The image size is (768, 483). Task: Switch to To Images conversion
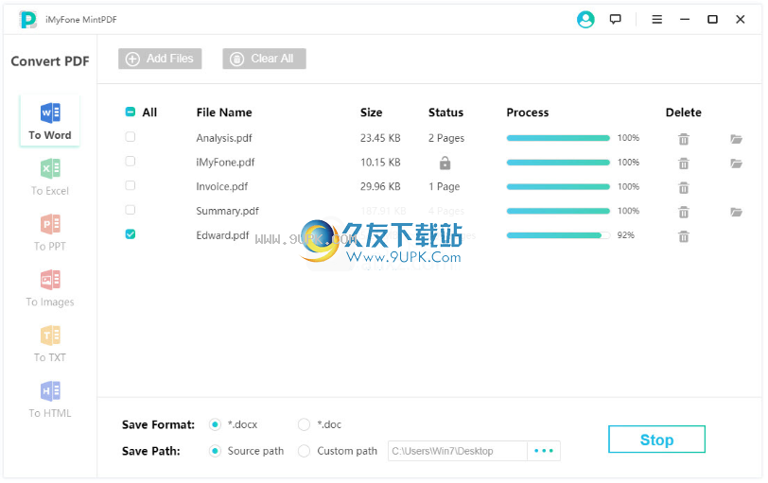point(50,288)
